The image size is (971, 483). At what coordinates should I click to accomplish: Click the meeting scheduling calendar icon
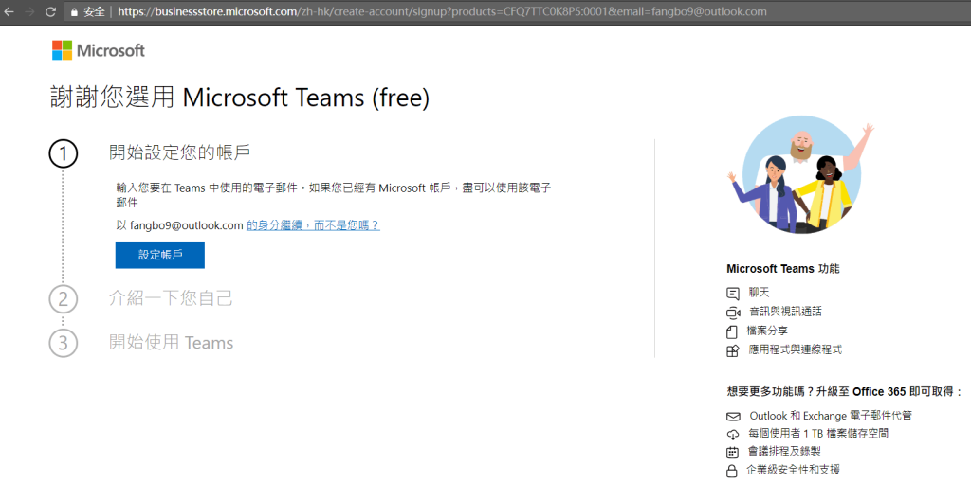point(733,453)
